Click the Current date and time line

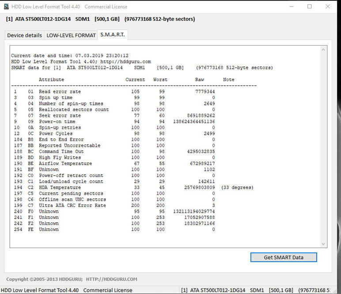tap(70, 56)
